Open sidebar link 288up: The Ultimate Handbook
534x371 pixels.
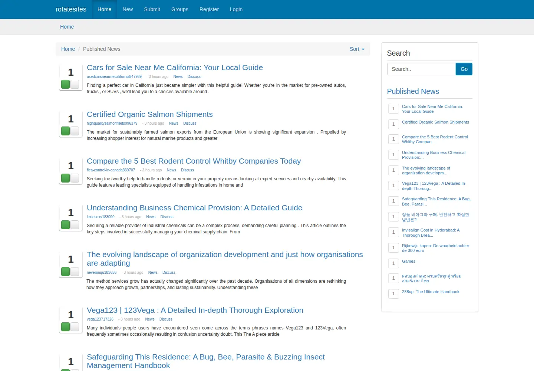click(x=431, y=292)
